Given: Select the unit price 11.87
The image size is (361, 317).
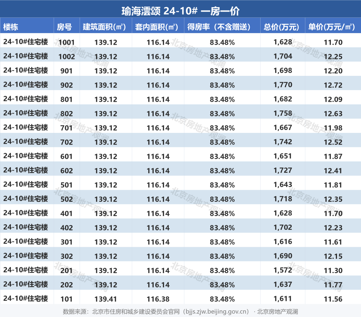Looking at the screenshot, I should [333, 156].
